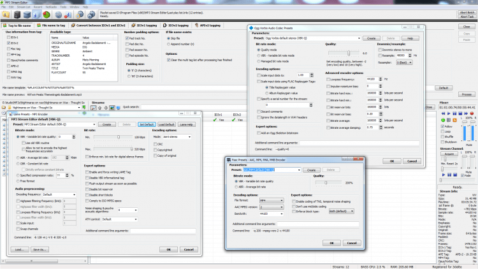This screenshot has width=478, height=269.
Task: Toggle the Pad track No. checkbox
Action: 127,38
